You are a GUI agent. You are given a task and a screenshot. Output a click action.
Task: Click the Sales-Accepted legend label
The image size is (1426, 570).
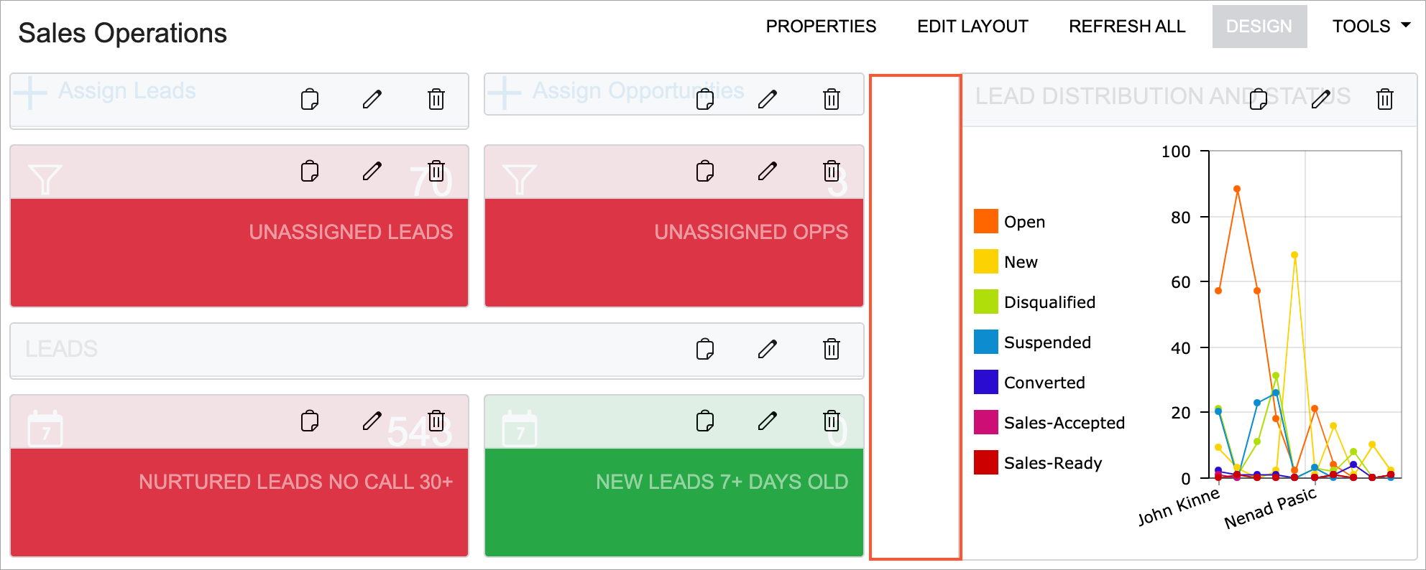pos(1064,423)
